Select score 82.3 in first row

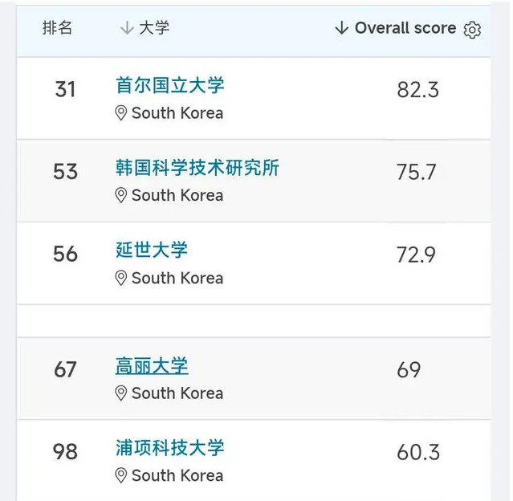(x=417, y=90)
